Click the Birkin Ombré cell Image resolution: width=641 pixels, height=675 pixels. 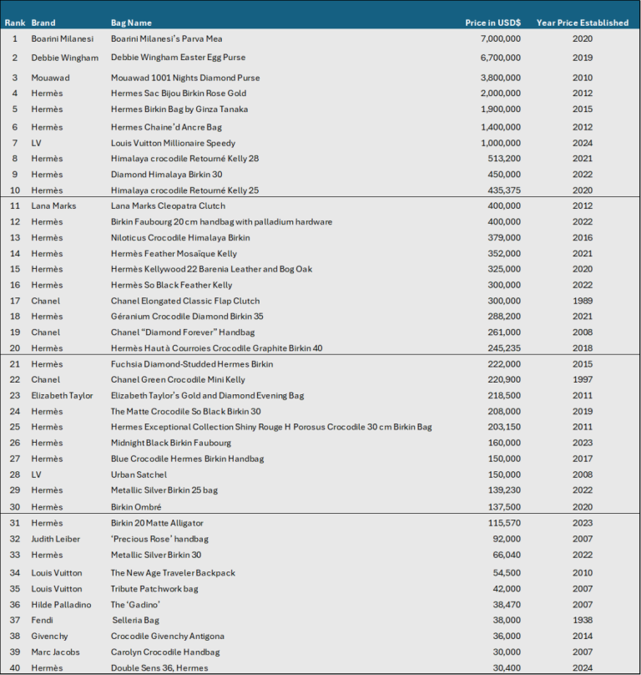click(x=136, y=508)
